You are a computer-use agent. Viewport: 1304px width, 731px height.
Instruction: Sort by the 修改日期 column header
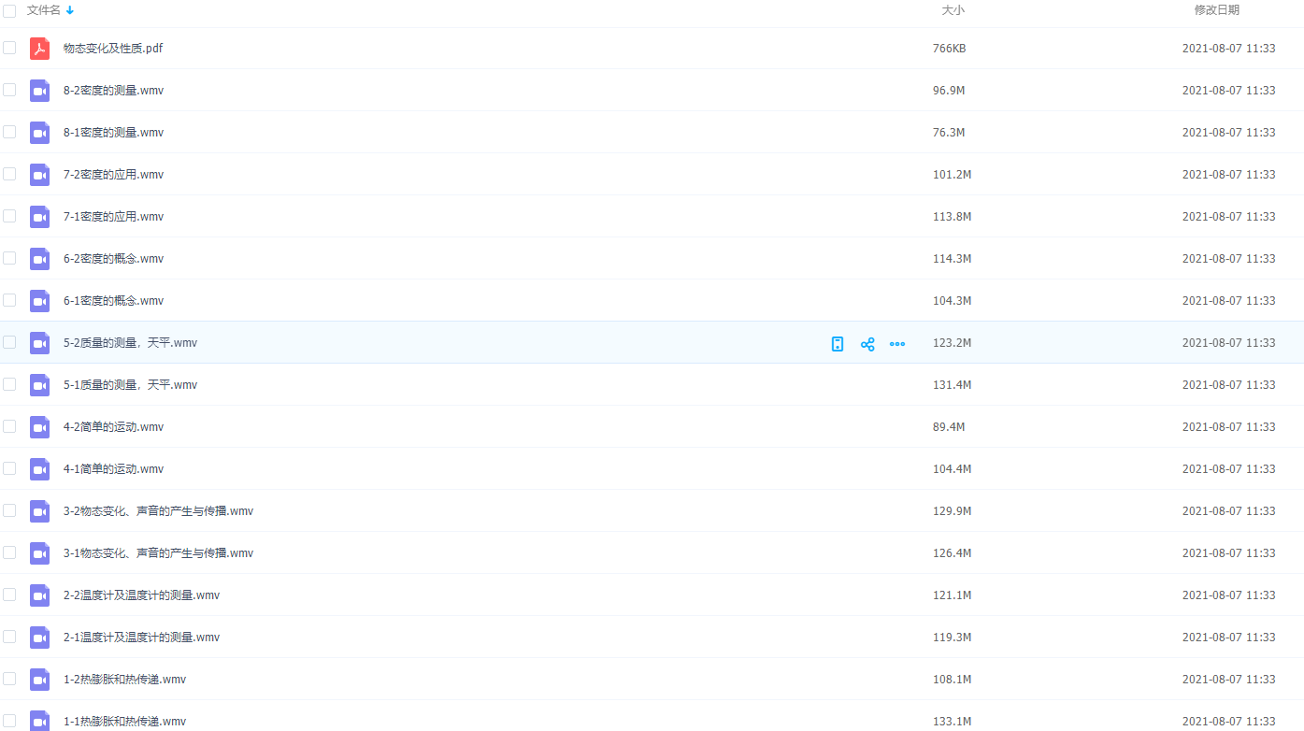point(1216,10)
